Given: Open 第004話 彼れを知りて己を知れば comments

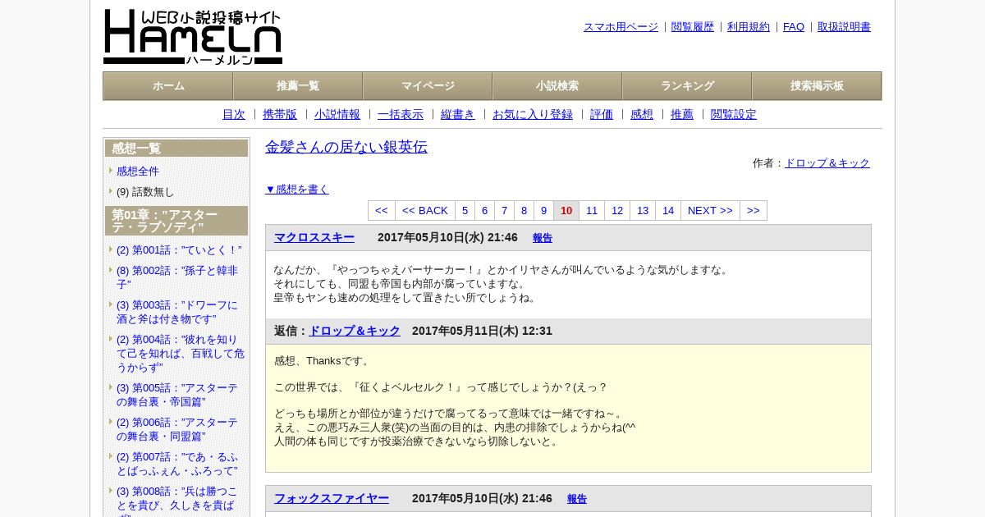Looking at the screenshot, I should [x=181, y=353].
